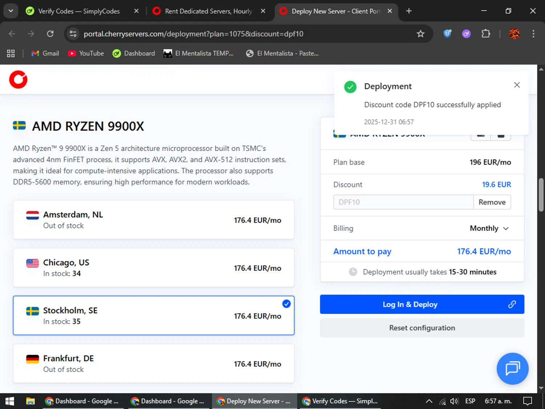Open the Bitwarden shield extension
Image resolution: width=545 pixels, height=409 pixels.
pyautogui.click(x=447, y=34)
